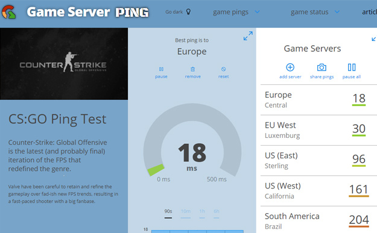Select the Europe Central server row
This screenshot has width=377, height=233.
coord(319,100)
